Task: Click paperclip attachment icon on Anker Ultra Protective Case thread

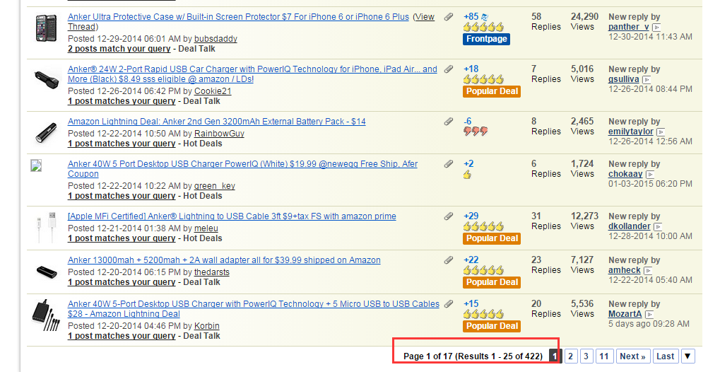Action: point(449,17)
